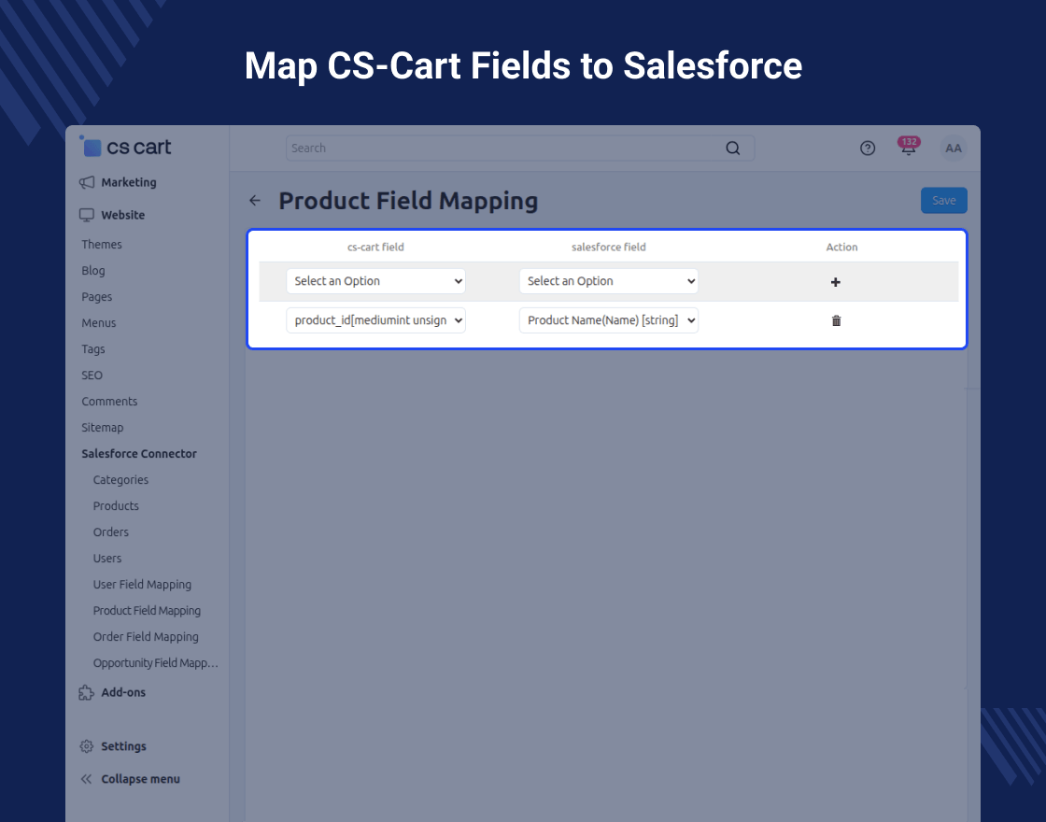This screenshot has width=1046, height=822.
Task: Delete product_id mapping with trash icon
Action: 836,321
